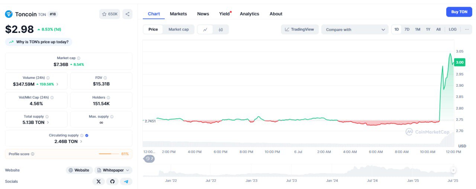This screenshot has width=476, height=189.
Task: Click Max. supply info icon
Action: tap(112, 116)
